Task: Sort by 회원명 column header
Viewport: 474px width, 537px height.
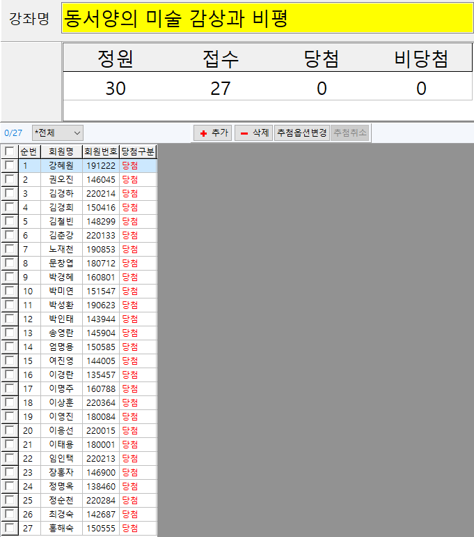Action: (61, 151)
